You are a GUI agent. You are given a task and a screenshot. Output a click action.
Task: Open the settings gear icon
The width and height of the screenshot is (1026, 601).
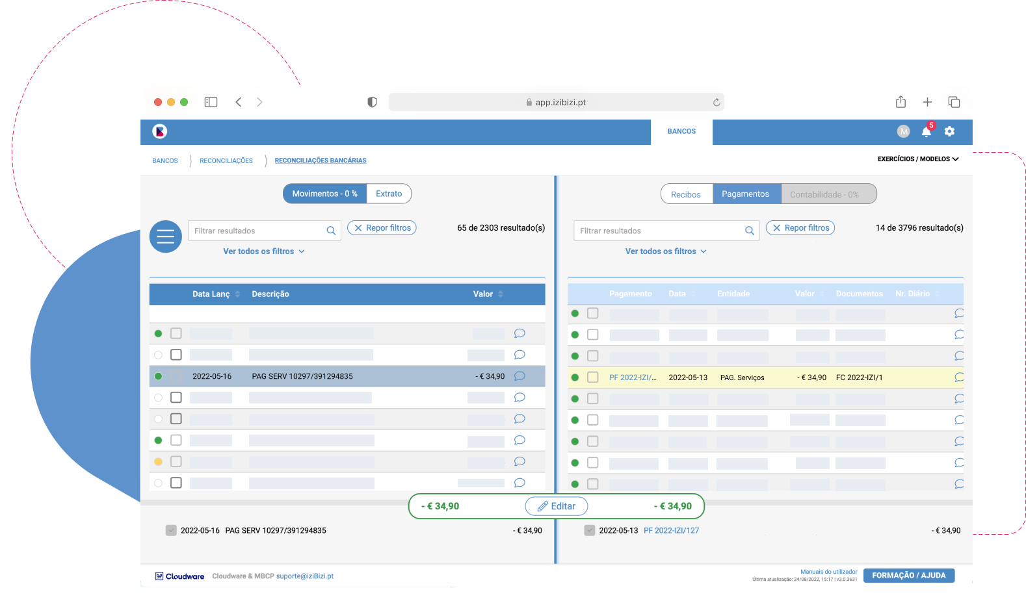click(949, 131)
